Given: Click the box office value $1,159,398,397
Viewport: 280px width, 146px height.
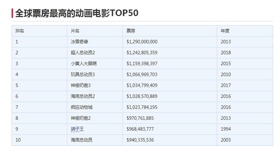Looking at the screenshot, I should coord(142,64).
